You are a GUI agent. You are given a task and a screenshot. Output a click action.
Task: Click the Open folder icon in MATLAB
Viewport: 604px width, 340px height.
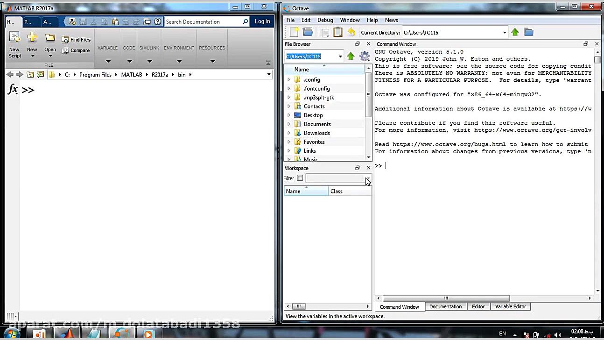pos(50,38)
